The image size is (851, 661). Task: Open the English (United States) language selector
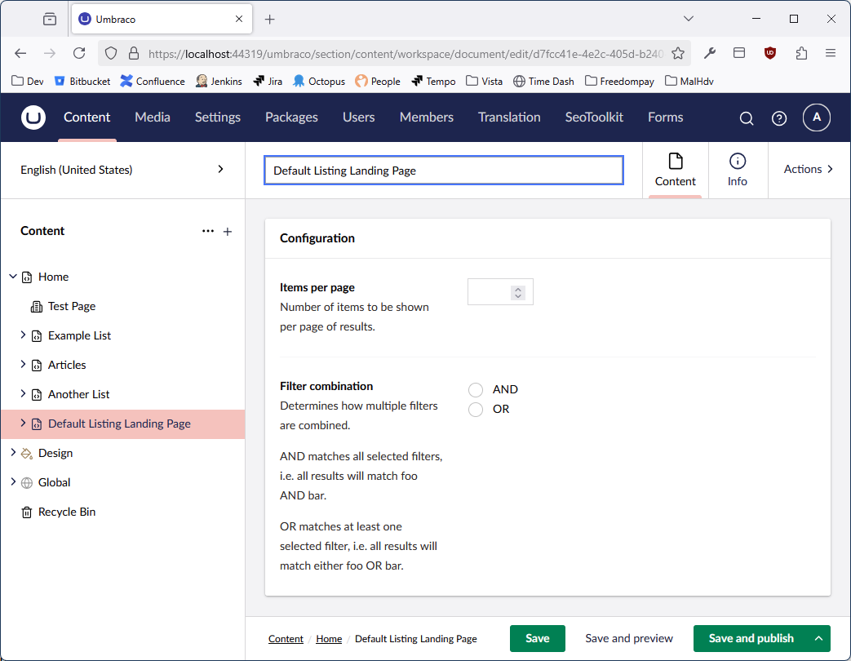pyautogui.click(x=122, y=170)
